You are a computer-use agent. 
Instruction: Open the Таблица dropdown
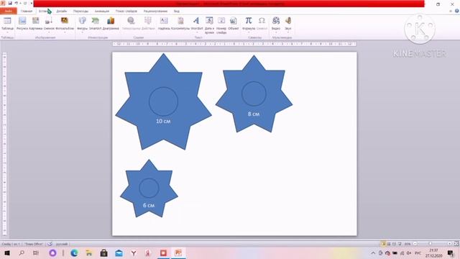[7, 32]
